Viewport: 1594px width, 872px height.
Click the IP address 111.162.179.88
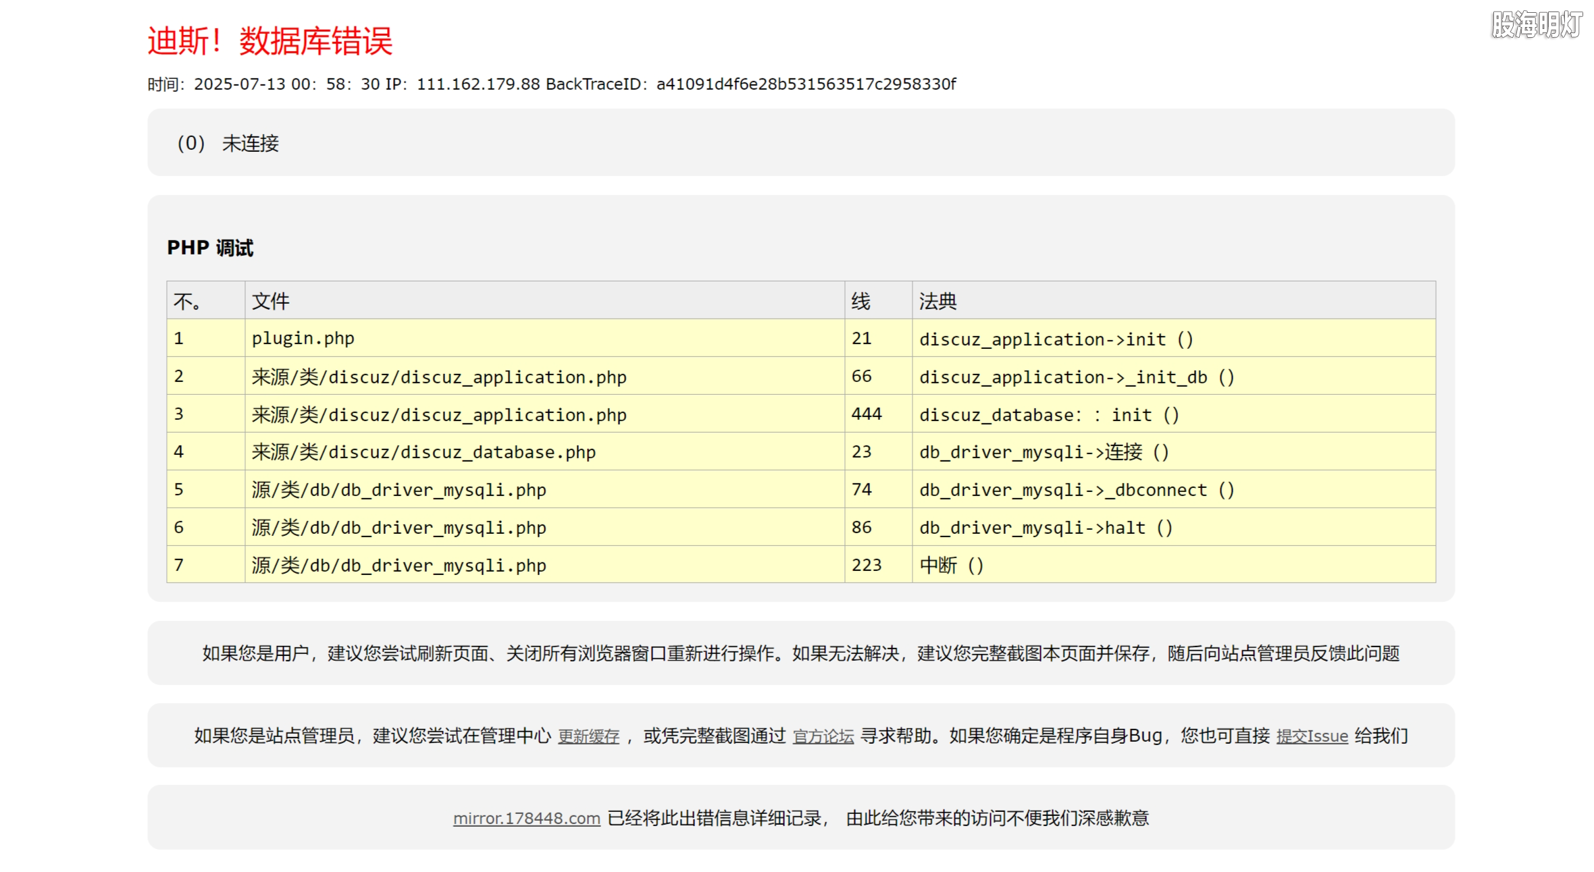[478, 84]
